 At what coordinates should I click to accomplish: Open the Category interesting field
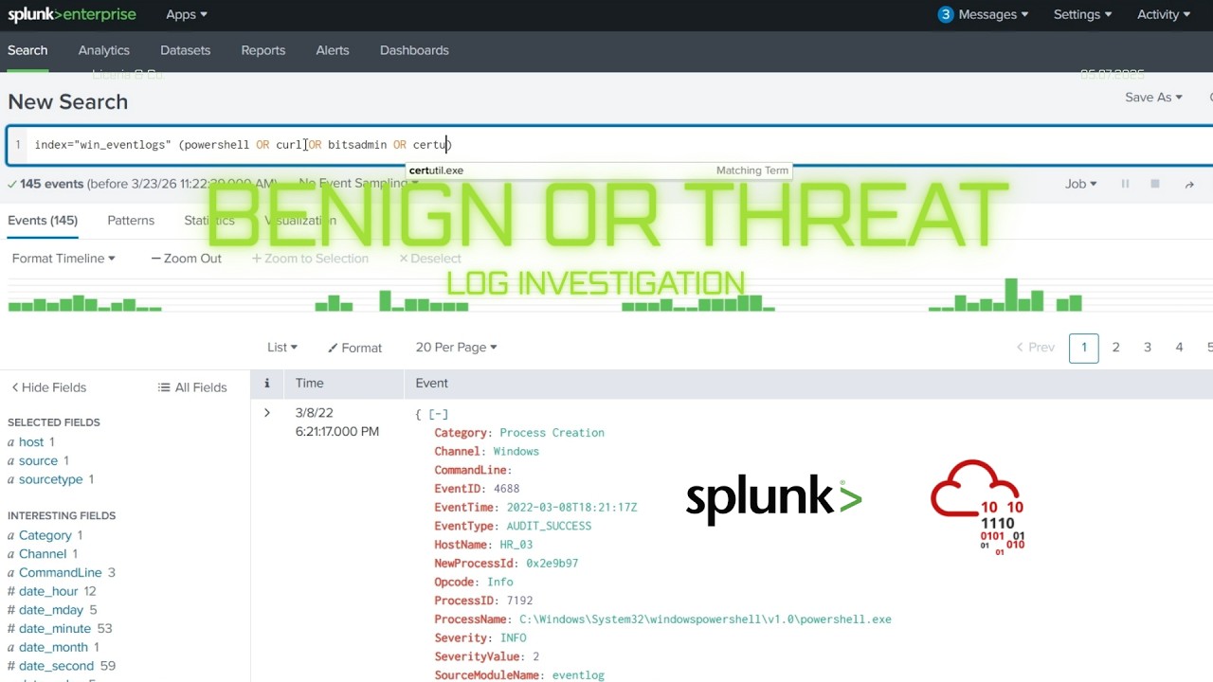point(45,535)
